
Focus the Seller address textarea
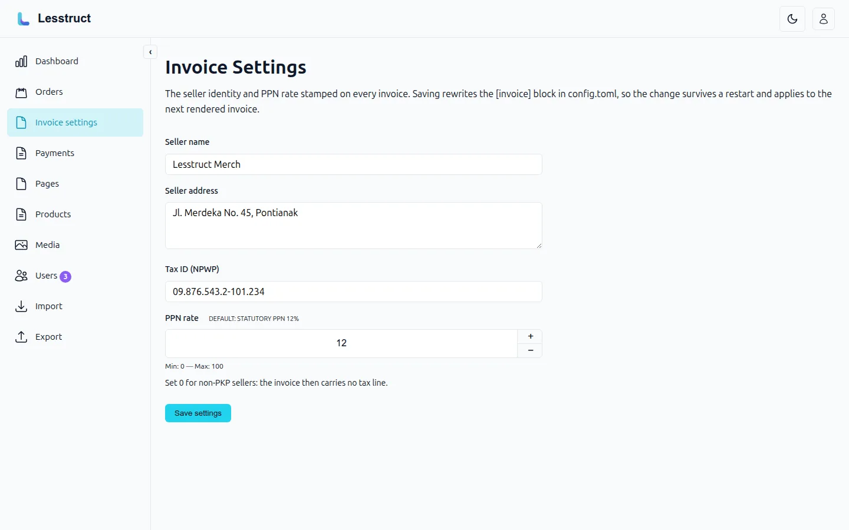pos(354,226)
